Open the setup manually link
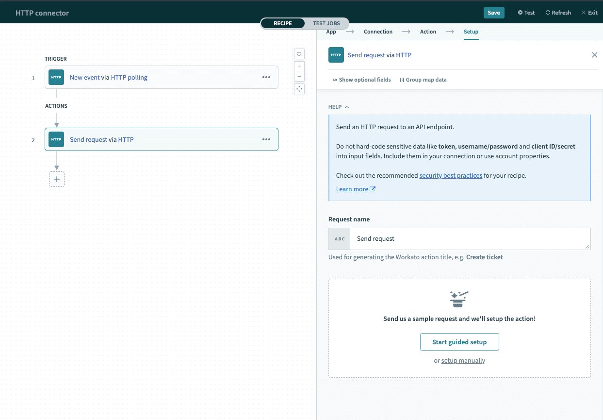The image size is (603, 420). click(463, 360)
